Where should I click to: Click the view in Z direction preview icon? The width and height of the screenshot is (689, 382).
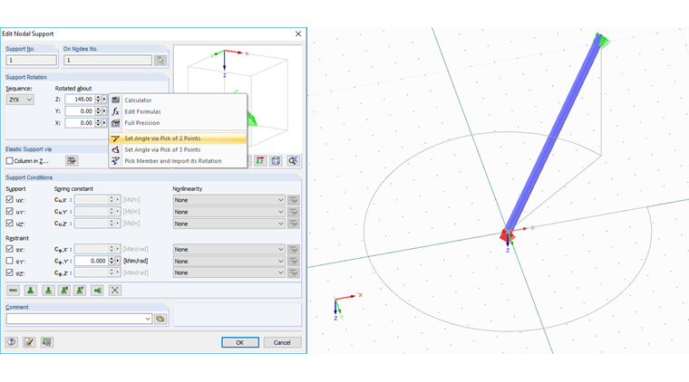point(260,161)
